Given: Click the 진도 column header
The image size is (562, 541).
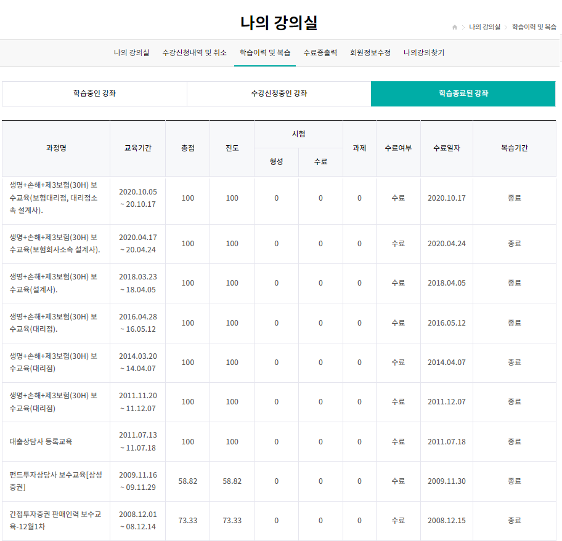Looking at the screenshot, I should [232, 148].
